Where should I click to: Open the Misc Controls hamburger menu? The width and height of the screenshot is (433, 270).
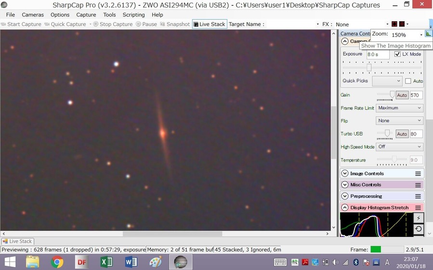coord(418,185)
